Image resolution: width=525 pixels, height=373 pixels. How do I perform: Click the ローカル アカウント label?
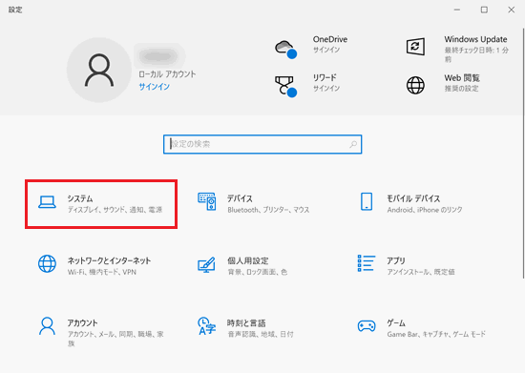(167, 74)
